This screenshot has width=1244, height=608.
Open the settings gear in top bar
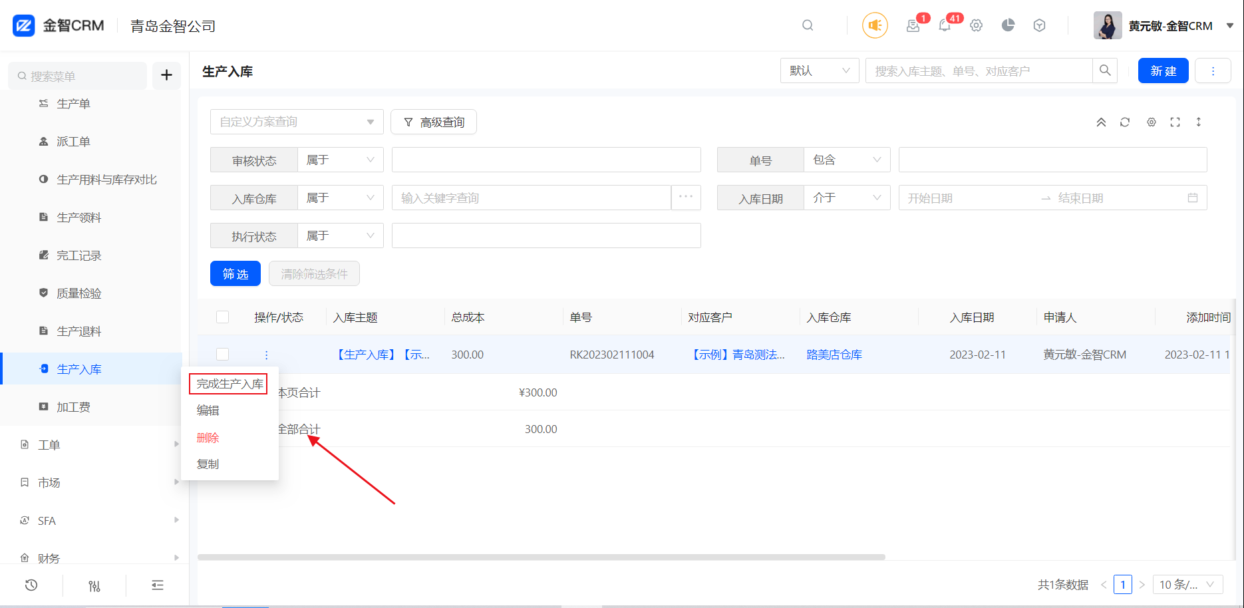[976, 25]
